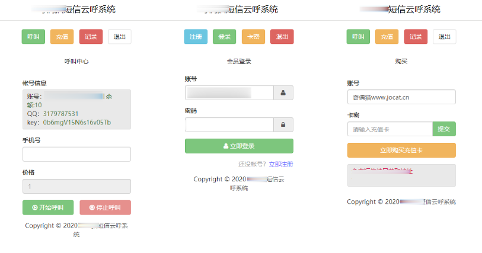Click the user icon beside the 账号 login field
Screen dimensions: 482x253
[x=283, y=92]
